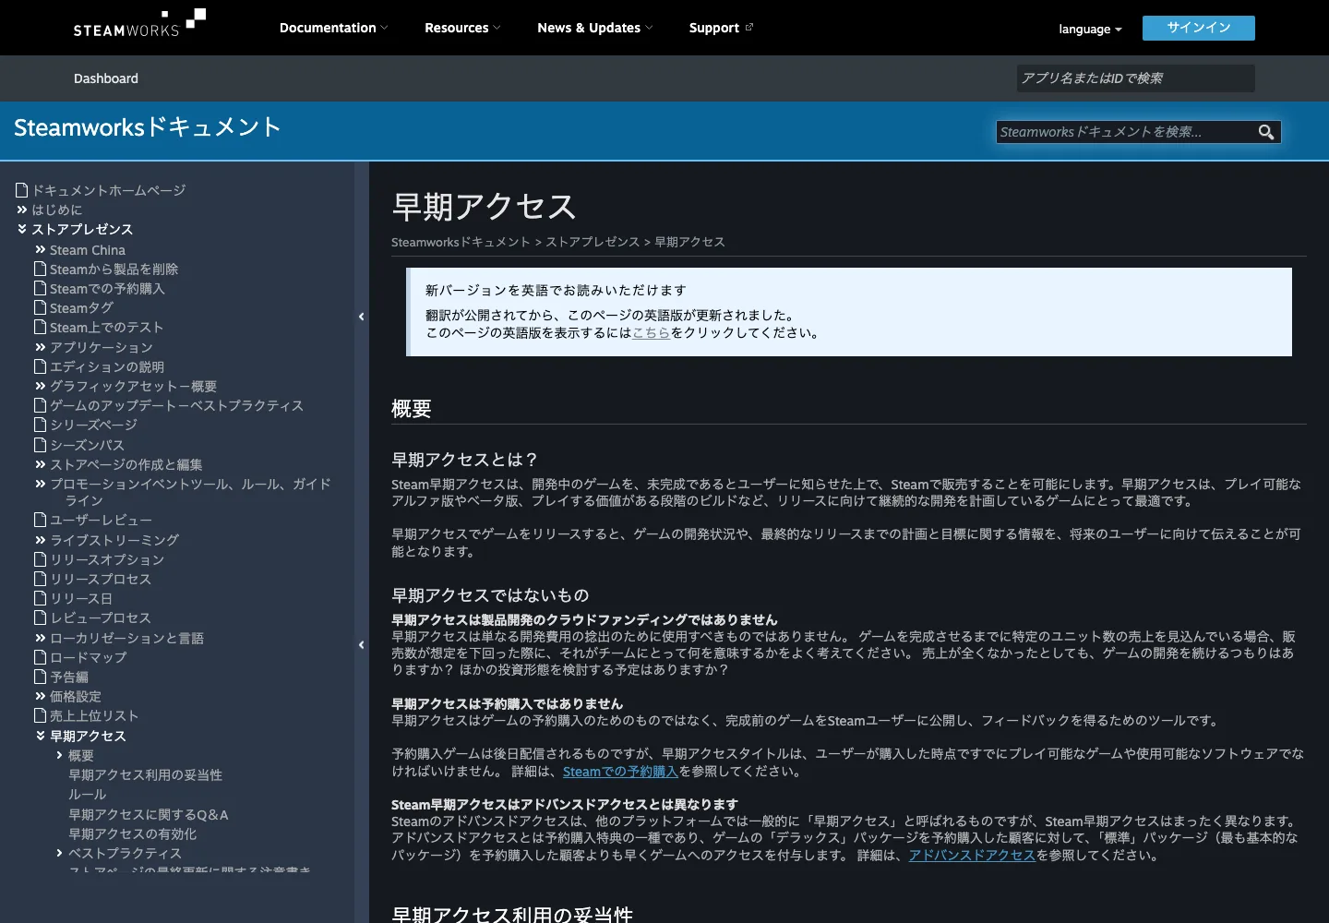Click page icon next to ロードマップ
The width and height of the screenshot is (1329, 923).
[x=40, y=657]
